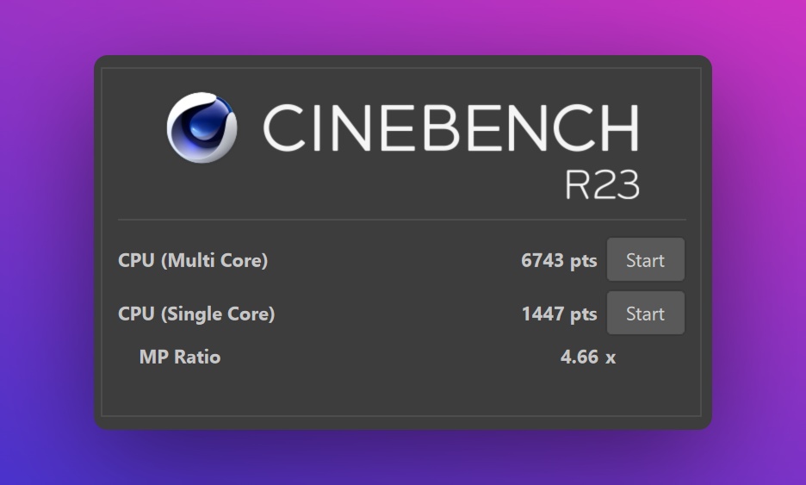
Task: Select the MP Ratio label
Action: (x=180, y=357)
